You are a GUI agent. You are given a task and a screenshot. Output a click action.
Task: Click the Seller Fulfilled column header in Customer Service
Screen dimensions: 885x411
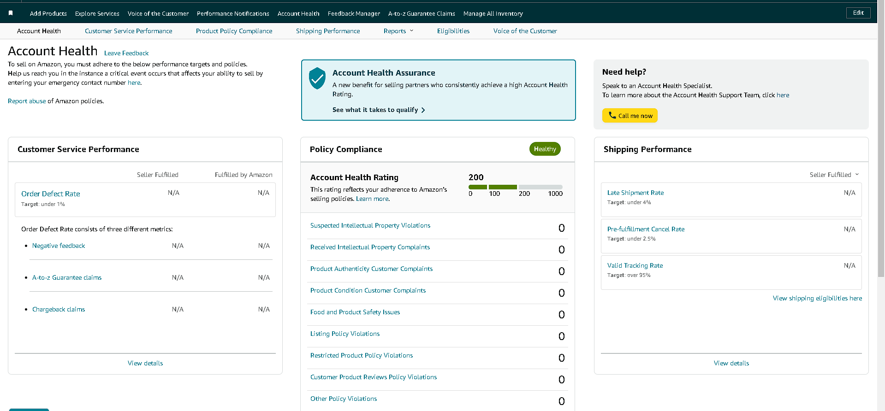tap(157, 175)
